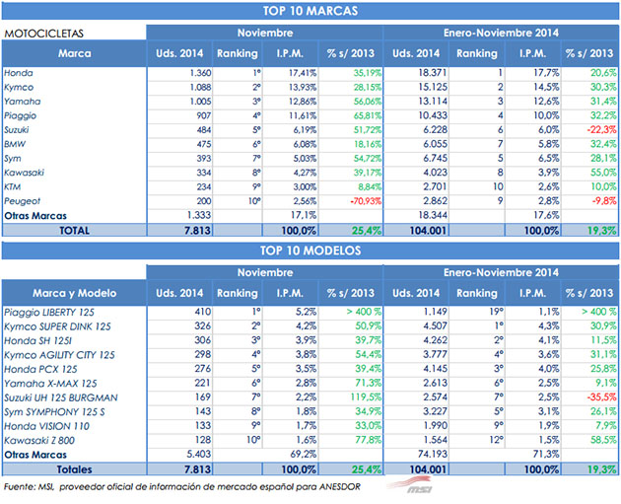Click Honda PCX's yearly units 4.145
This screenshot has height=504, width=621.
point(436,369)
